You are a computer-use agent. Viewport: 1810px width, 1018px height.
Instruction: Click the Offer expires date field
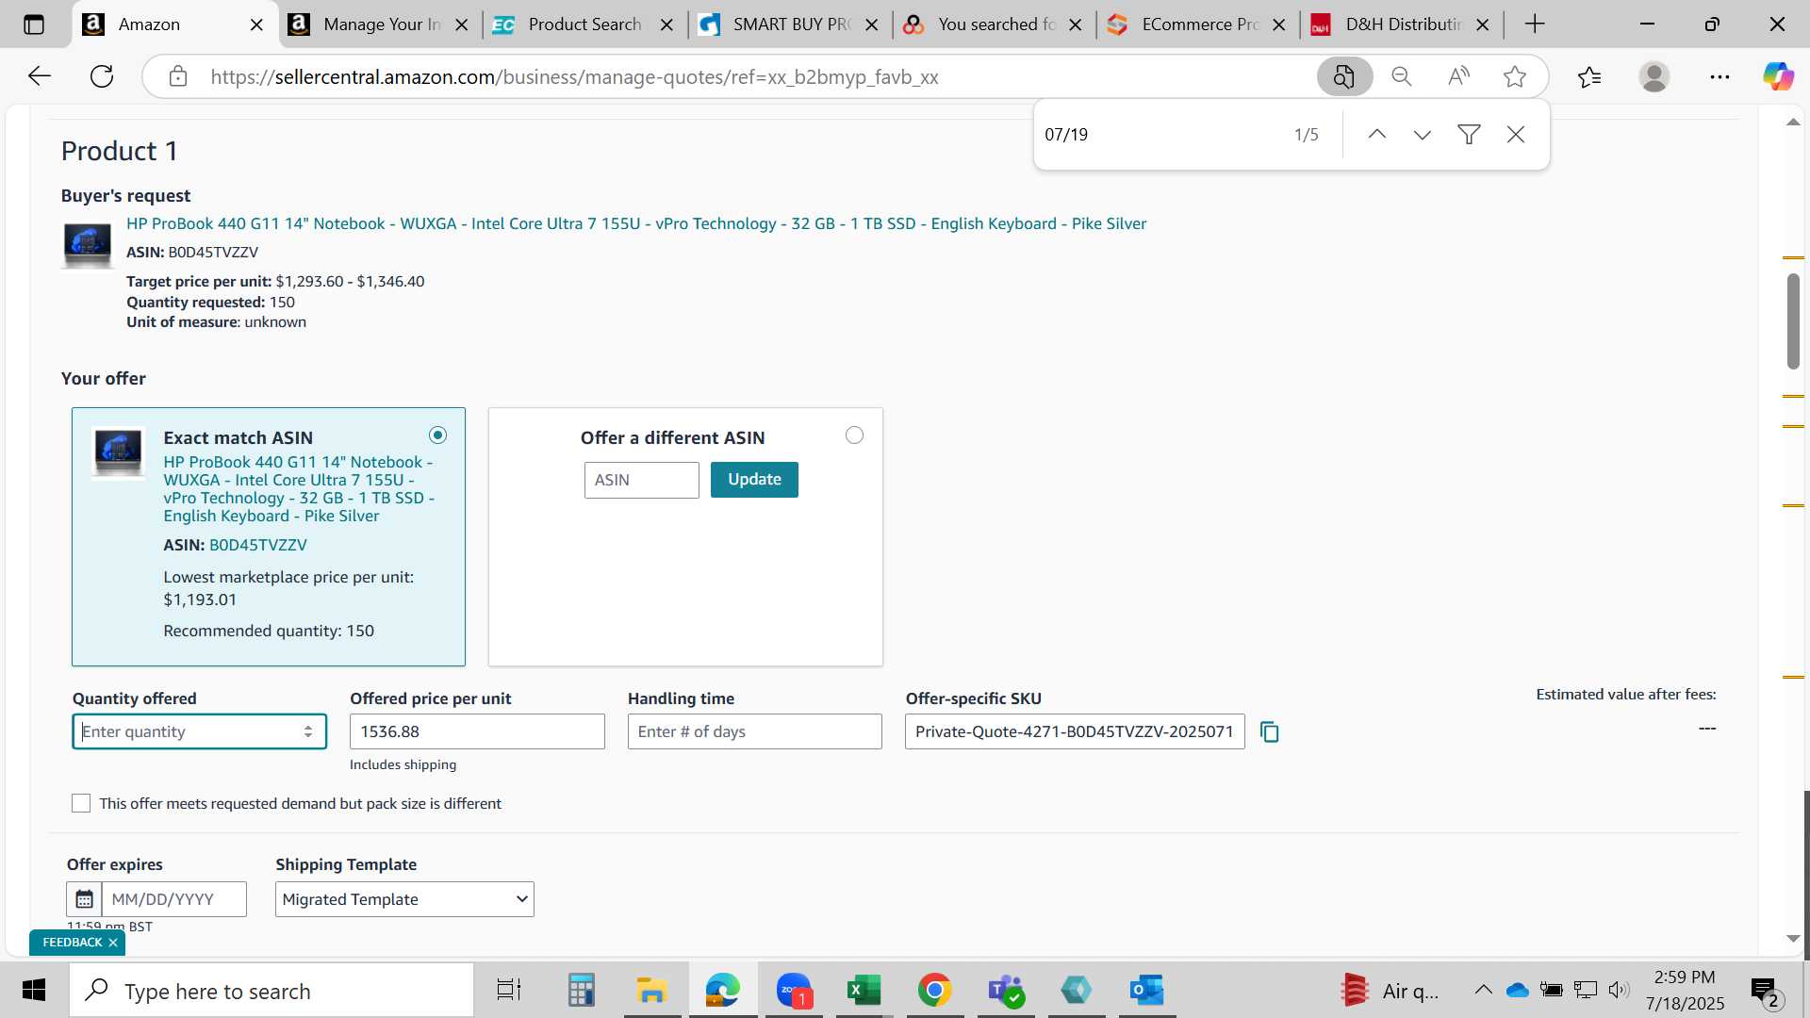(174, 899)
